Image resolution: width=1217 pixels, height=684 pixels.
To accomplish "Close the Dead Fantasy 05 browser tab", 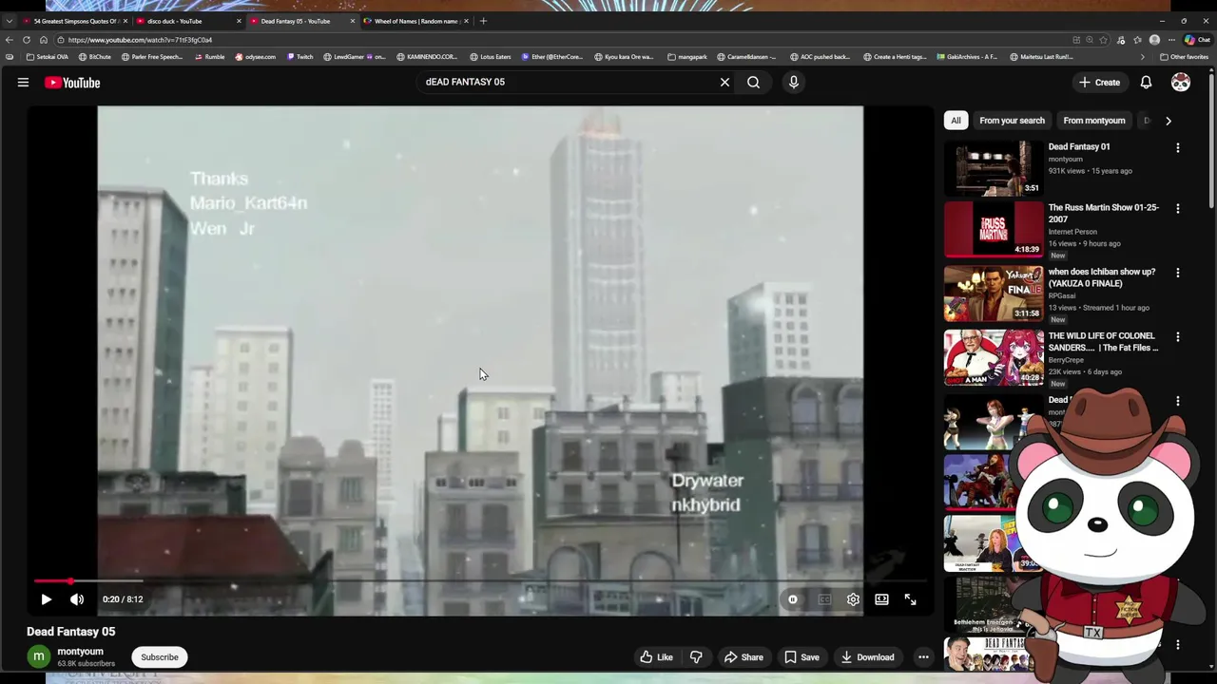I will point(353,21).
